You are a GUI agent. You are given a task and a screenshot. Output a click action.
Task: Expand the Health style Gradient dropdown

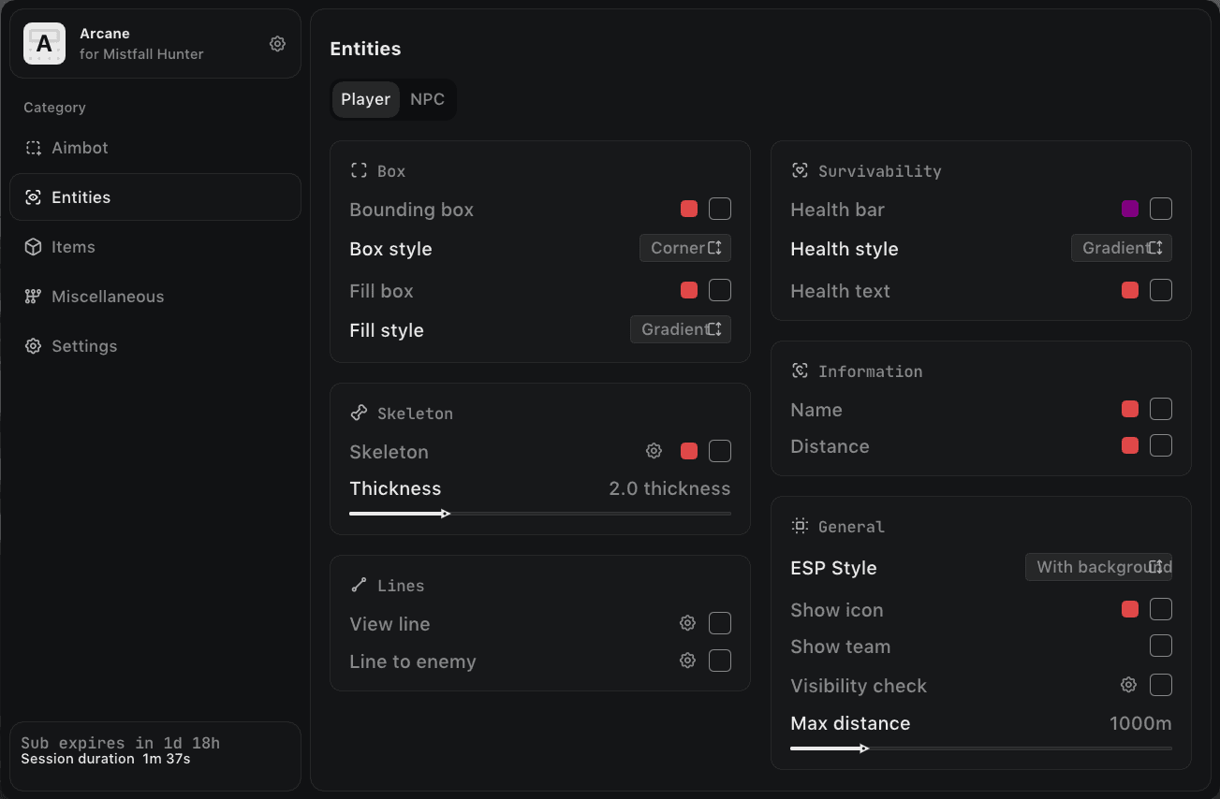pyautogui.click(x=1122, y=248)
